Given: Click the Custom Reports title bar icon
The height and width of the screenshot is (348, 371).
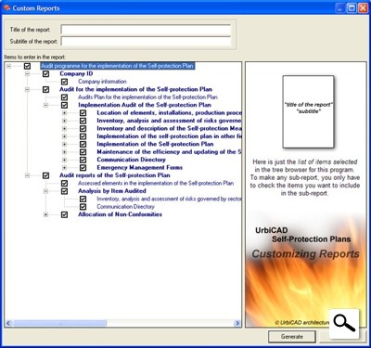Looking at the screenshot, I should click(6, 8).
